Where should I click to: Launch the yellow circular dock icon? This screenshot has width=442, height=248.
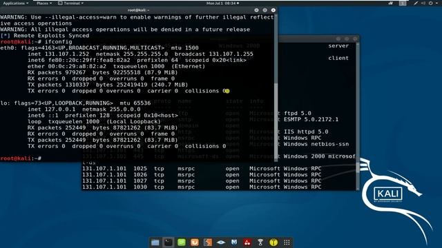click(x=273, y=242)
